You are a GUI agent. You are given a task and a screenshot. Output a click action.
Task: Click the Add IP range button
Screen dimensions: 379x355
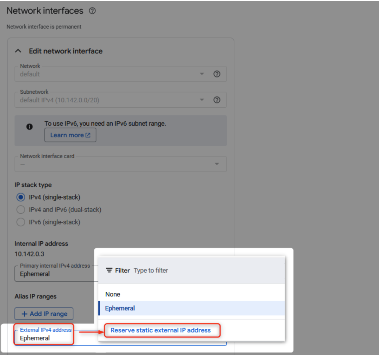coord(44,313)
